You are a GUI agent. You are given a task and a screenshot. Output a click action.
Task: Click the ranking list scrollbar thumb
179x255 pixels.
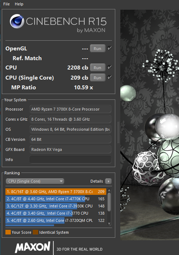(x=109, y=202)
